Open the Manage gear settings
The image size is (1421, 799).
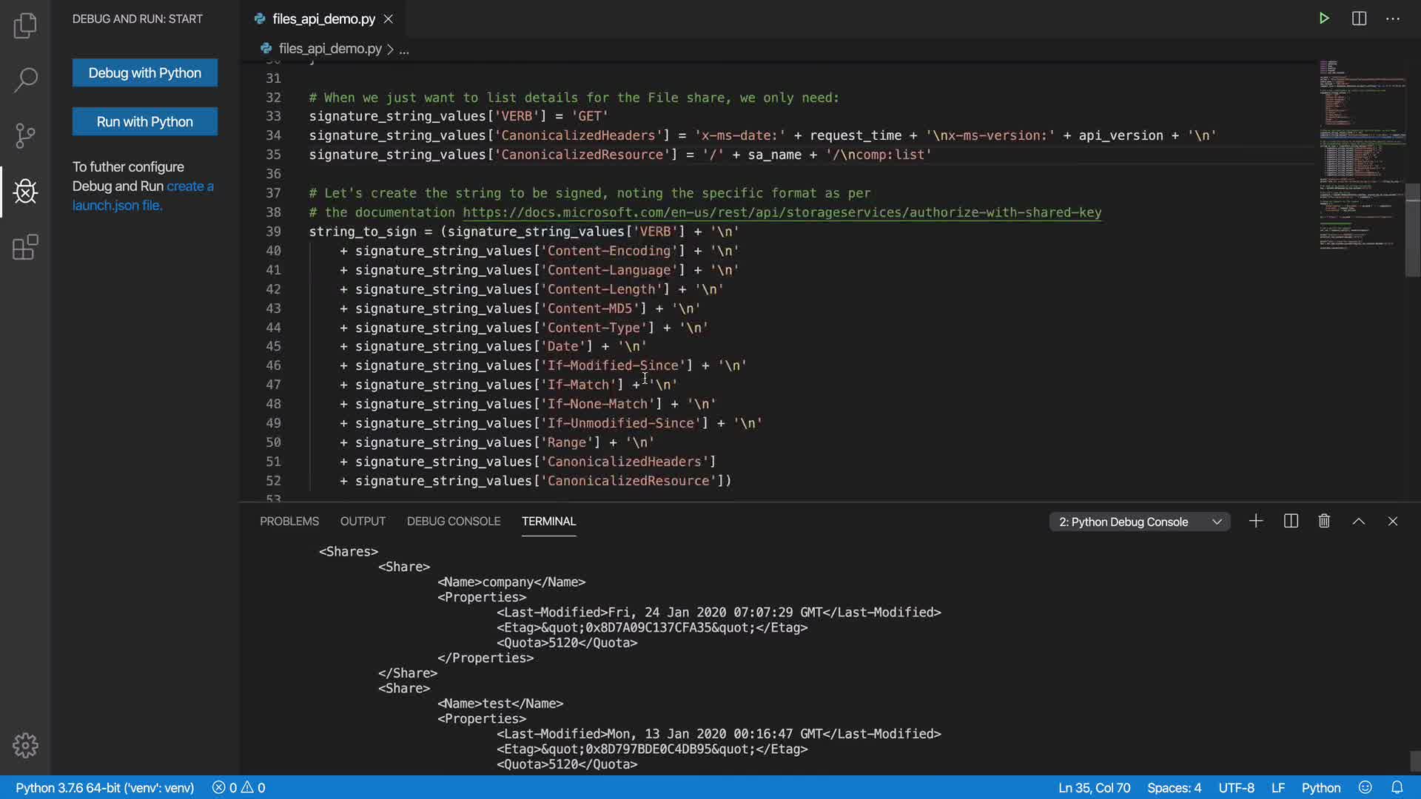25,745
